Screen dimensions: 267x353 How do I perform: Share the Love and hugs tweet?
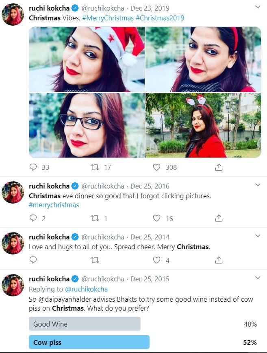pyautogui.click(x=219, y=260)
